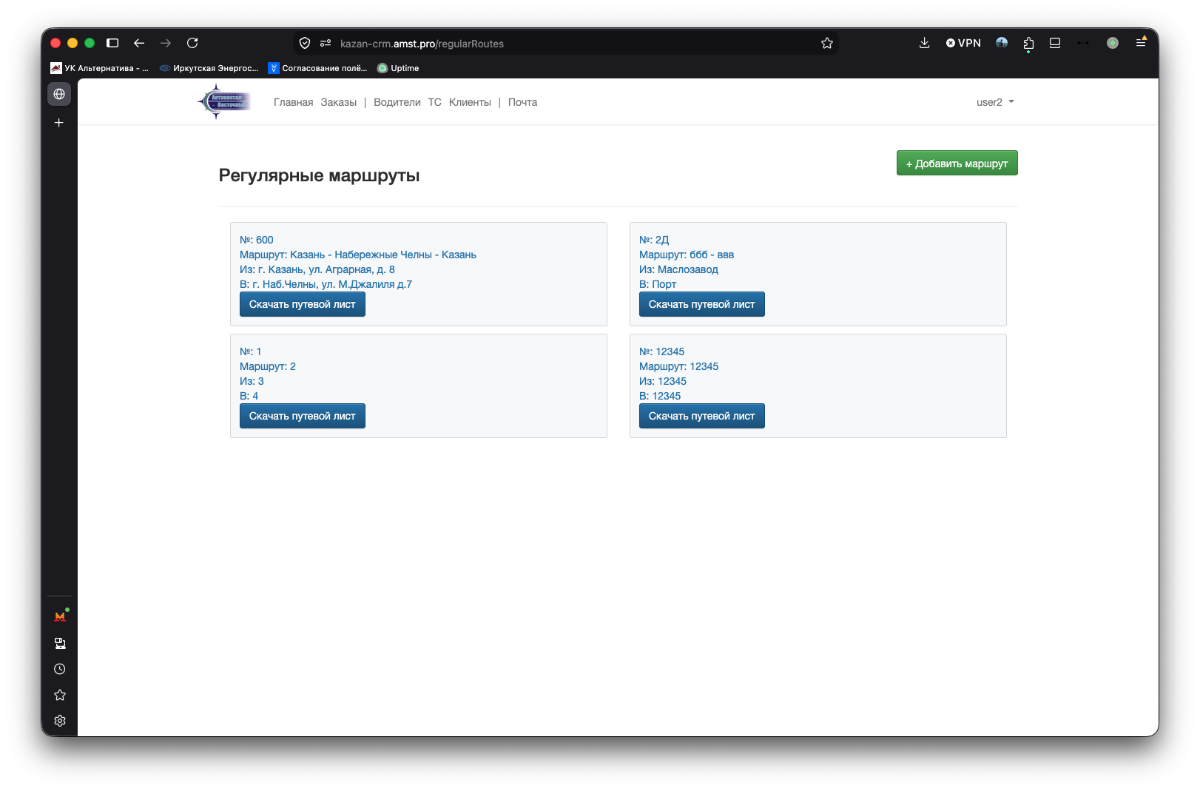The width and height of the screenshot is (1200, 791).
Task: Download путевой лист for route 12345
Action: coord(701,416)
